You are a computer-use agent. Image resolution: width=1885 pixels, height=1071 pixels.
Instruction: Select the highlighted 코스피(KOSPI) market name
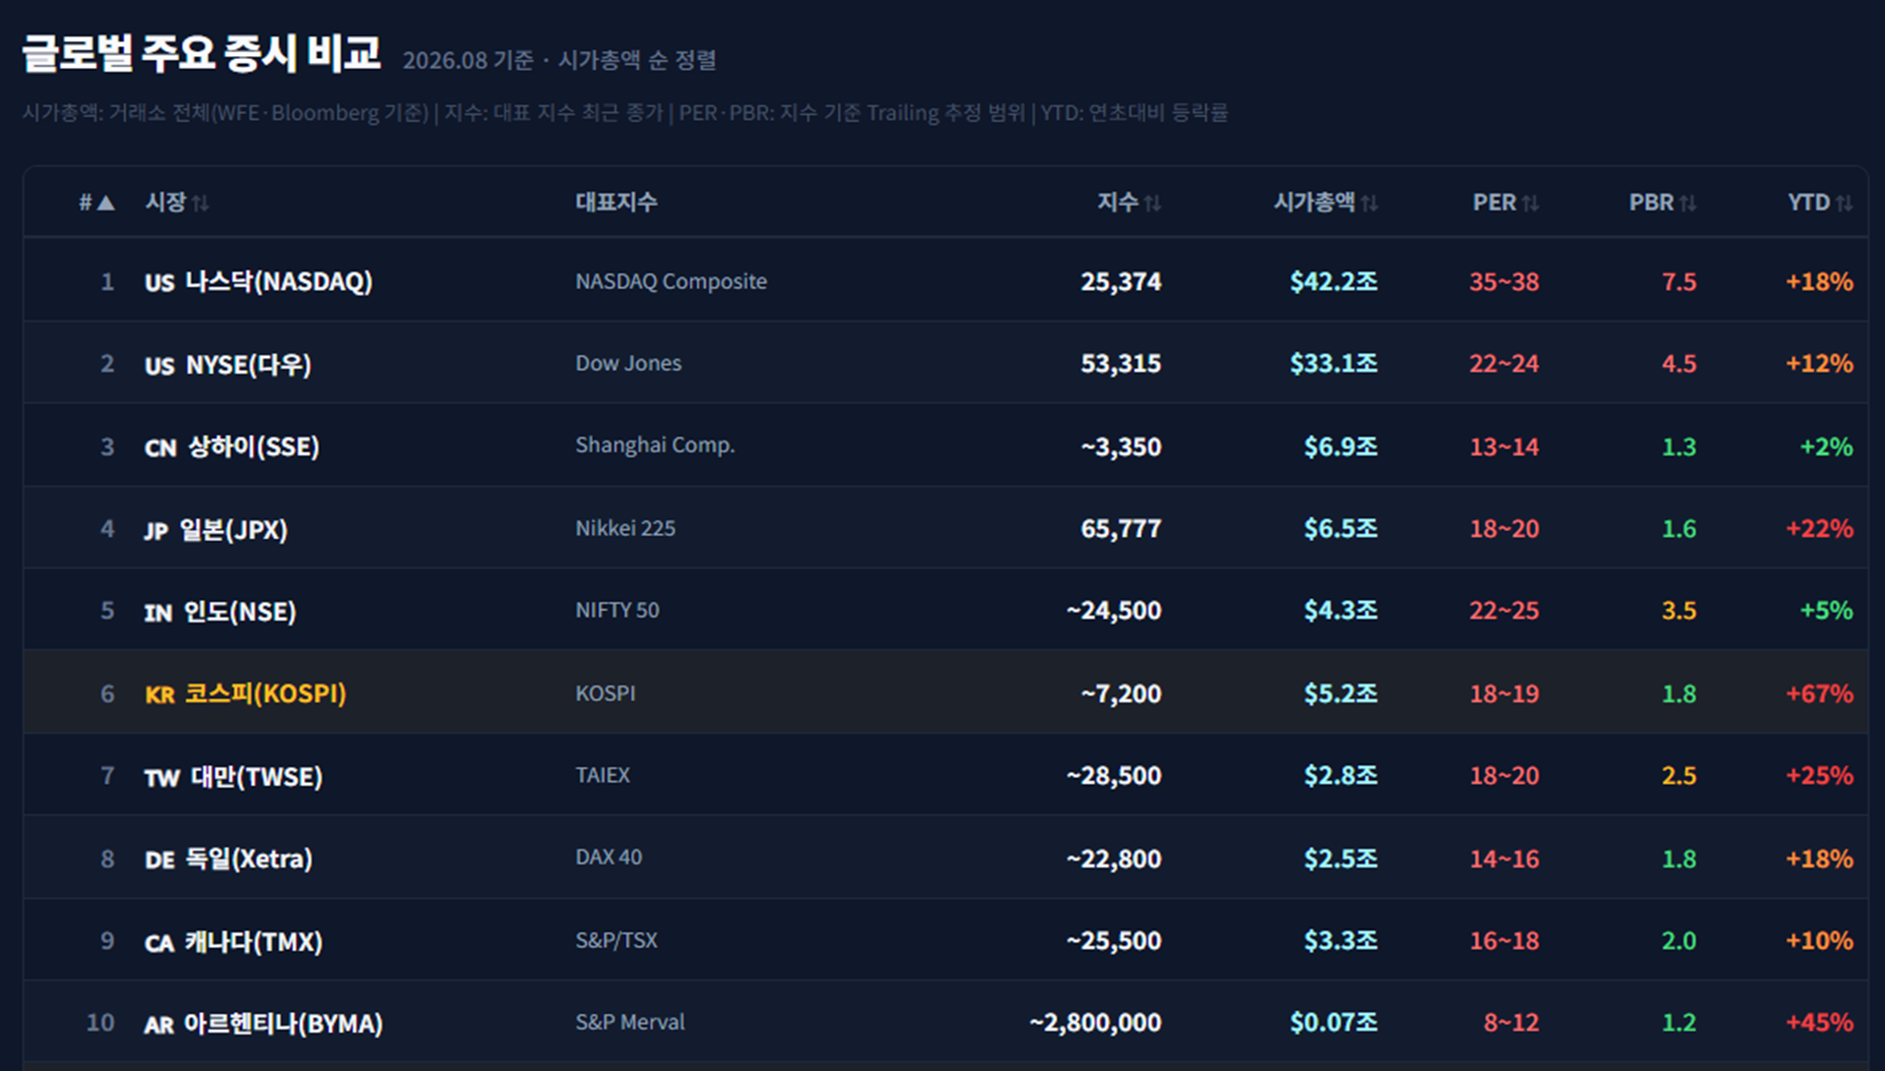265,693
